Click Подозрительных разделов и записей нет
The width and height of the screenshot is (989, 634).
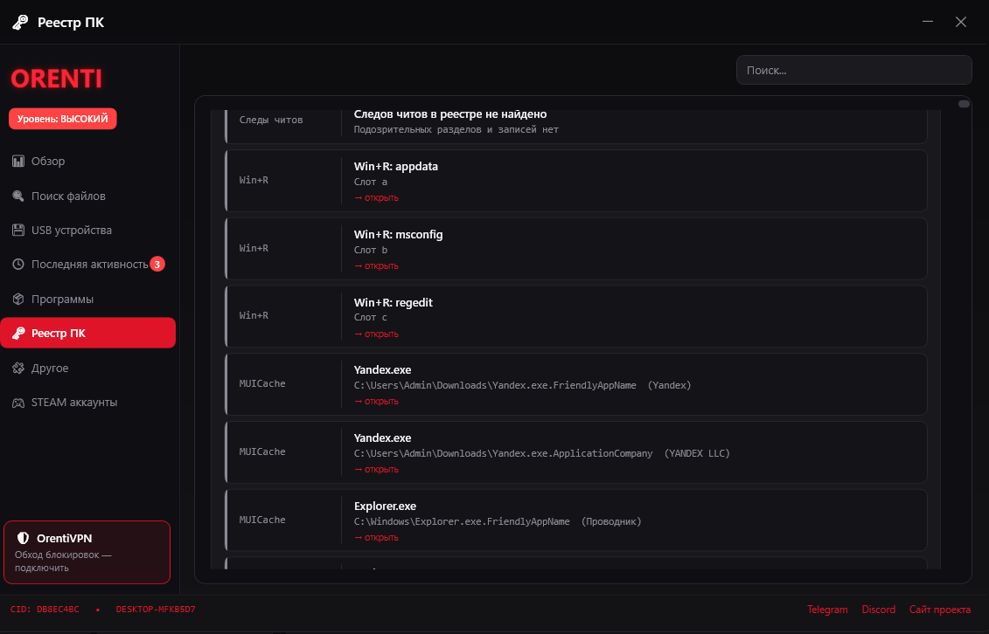point(456,130)
